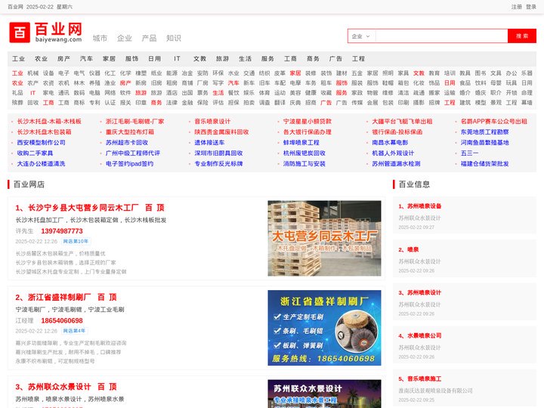
Task: Click the red 搜索 button
Action: 522,36
